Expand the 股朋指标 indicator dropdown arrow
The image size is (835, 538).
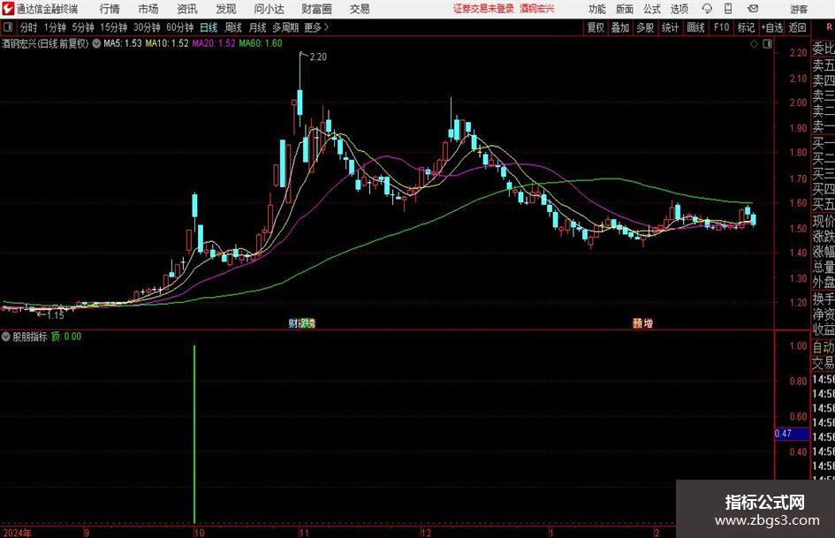pos(6,337)
